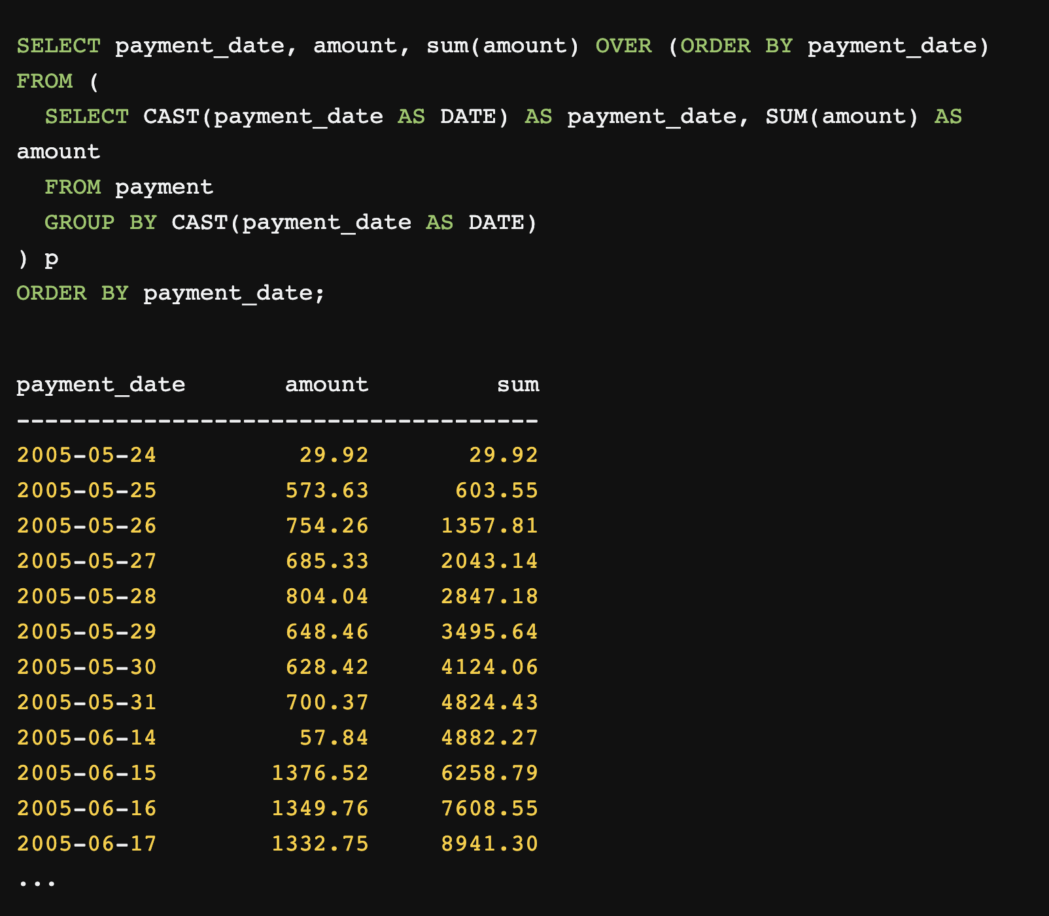
Task: Click 'sum(amount)' in the first line
Action: tap(504, 46)
